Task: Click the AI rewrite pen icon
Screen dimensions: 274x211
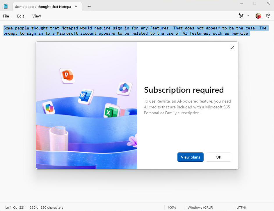Action: (x=241, y=16)
